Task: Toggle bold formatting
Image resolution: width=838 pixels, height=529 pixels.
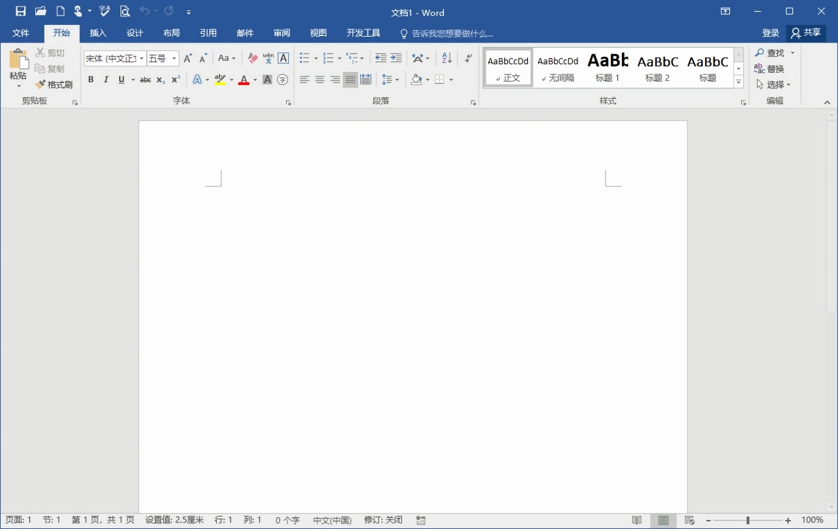Action: (91, 80)
